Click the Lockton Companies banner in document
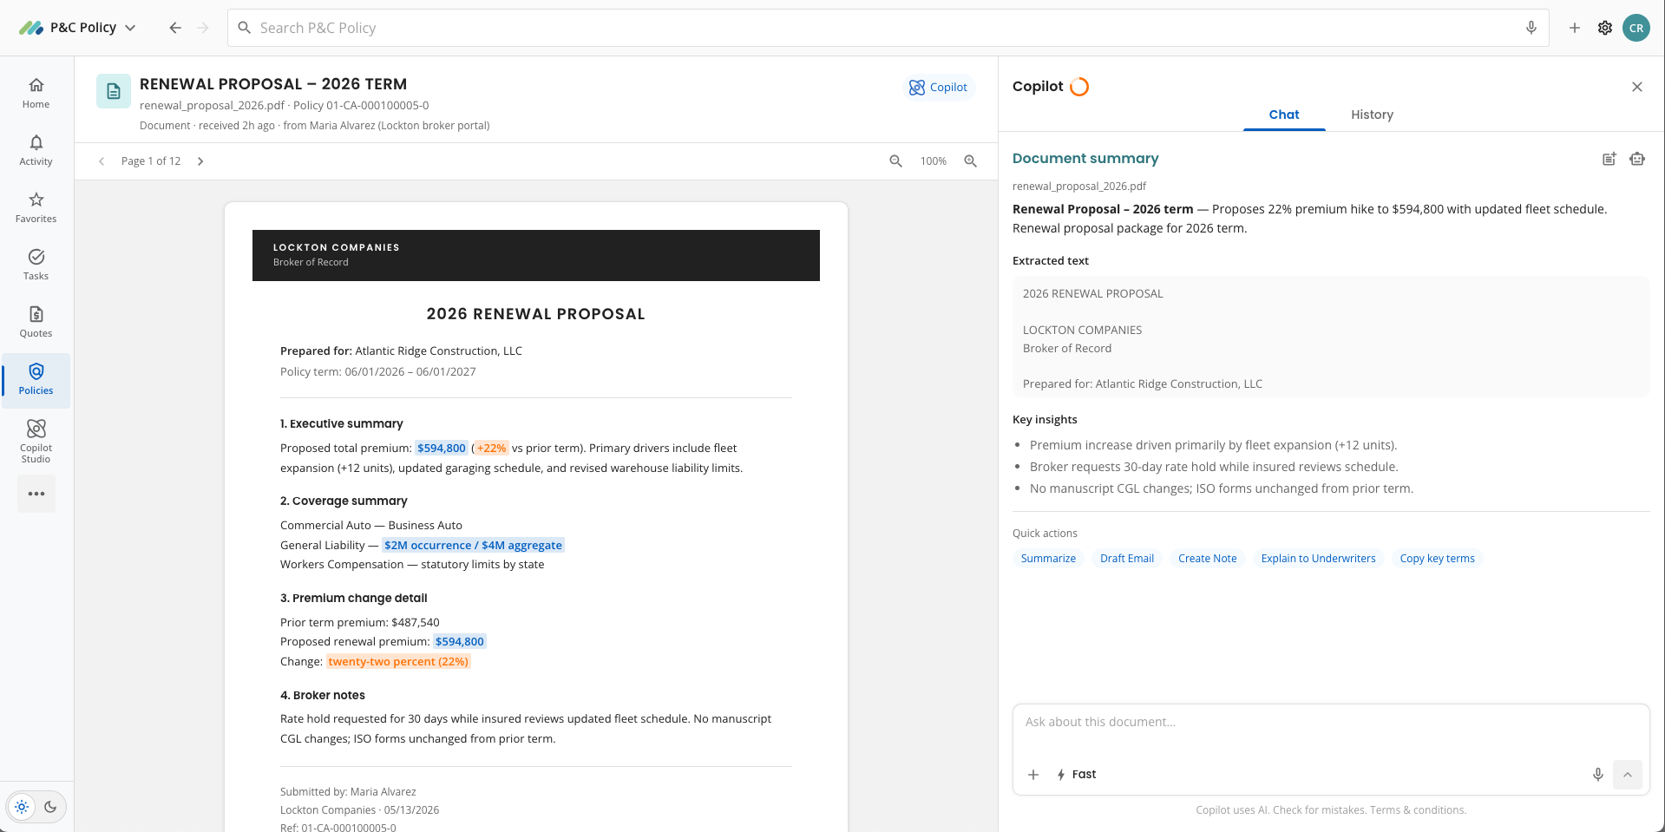This screenshot has width=1665, height=832. (536, 255)
